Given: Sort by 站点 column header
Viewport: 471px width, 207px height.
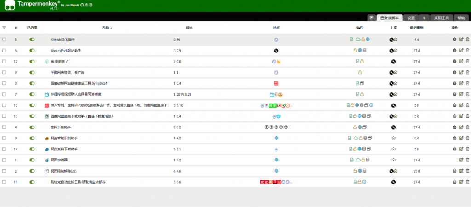Looking at the screenshot, I should click(276, 28).
